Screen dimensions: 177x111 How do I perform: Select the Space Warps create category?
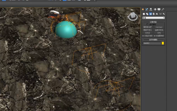(160, 14)
